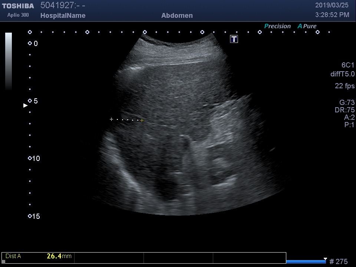This screenshot has width=356, height=267.
Task: Click the T marker icon above the scan
Action: [234, 39]
